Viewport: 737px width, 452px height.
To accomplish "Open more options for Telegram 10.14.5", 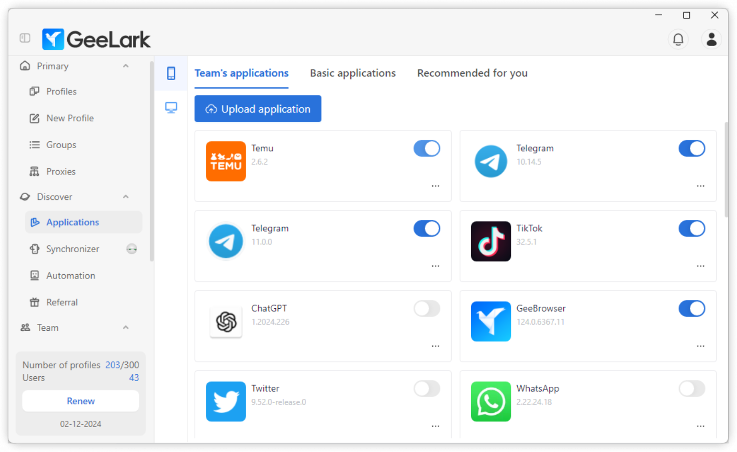I will [x=701, y=186].
